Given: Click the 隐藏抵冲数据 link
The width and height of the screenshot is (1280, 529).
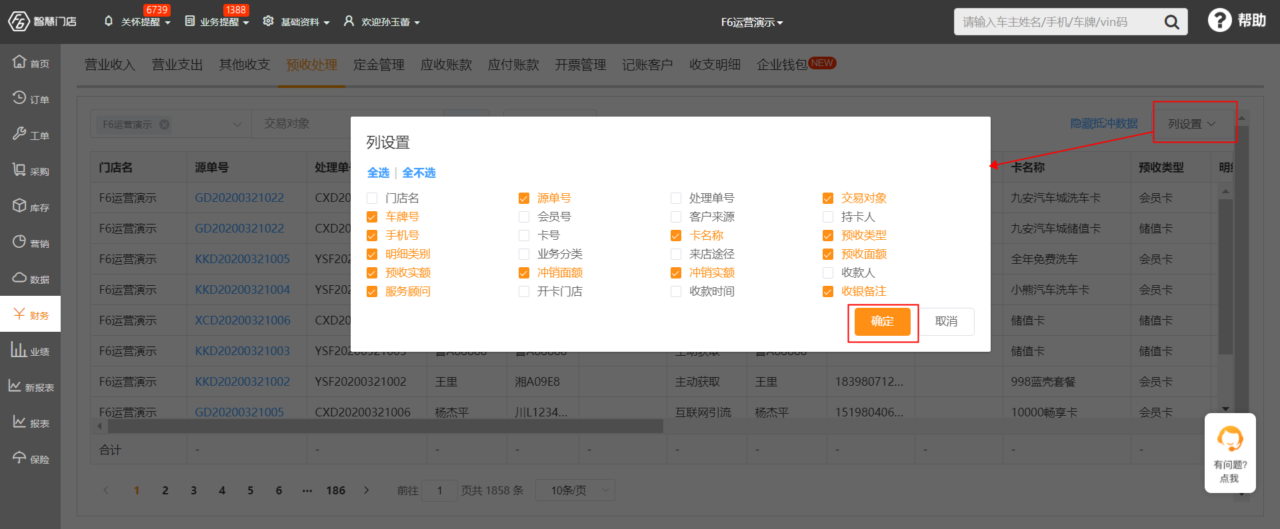Looking at the screenshot, I should (x=1104, y=123).
